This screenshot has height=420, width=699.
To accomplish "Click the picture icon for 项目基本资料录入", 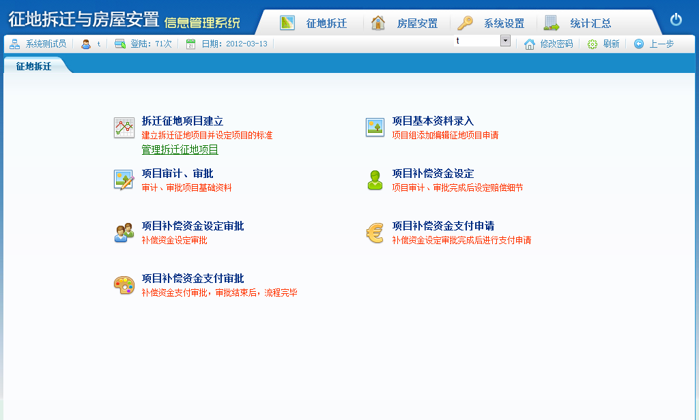I will [x=375, y=127].
